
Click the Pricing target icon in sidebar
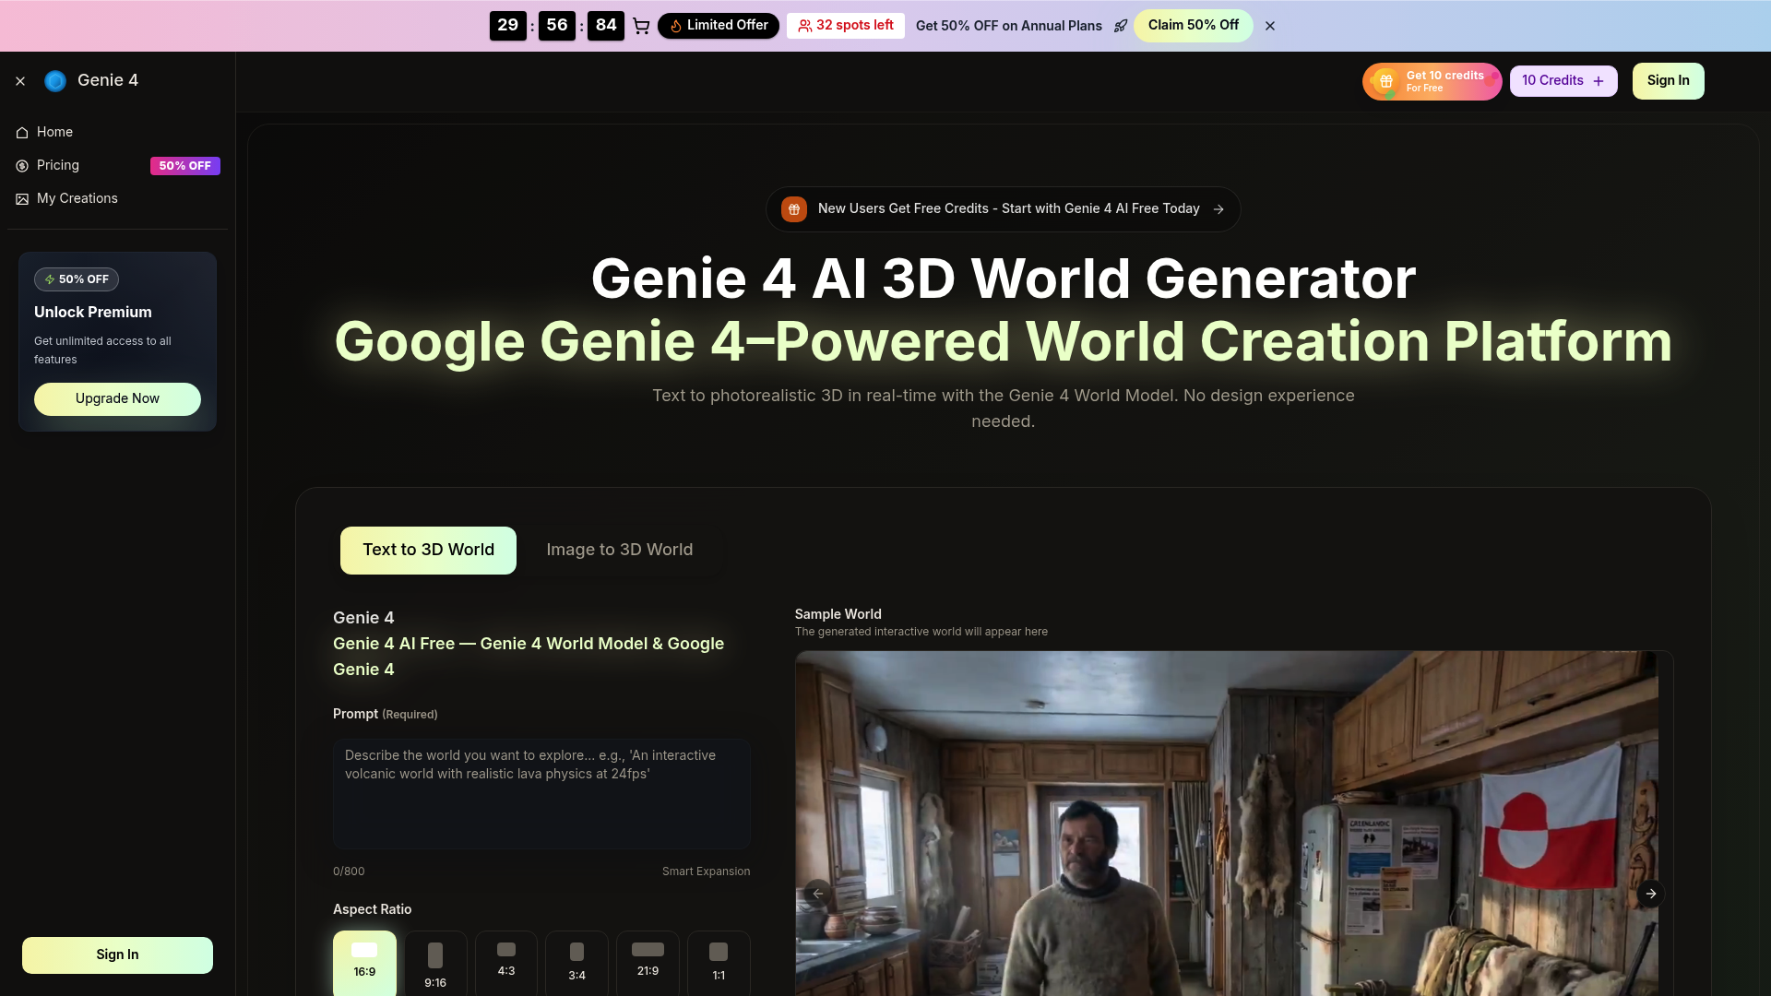pos(21,165)
